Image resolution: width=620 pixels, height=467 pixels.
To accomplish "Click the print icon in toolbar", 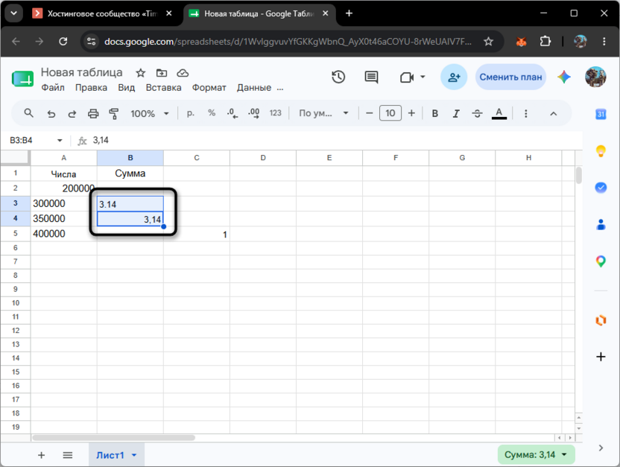I will click(x=93, y=114).
